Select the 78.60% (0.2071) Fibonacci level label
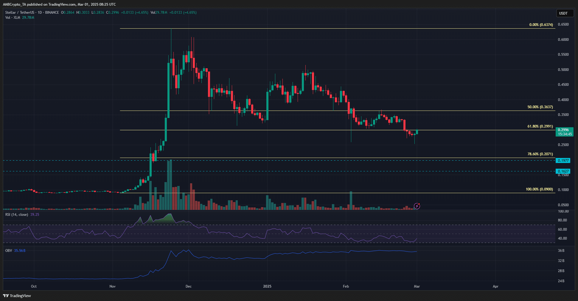Screen dimensions: 578x301 pyautogui.click(x=540, y=154)
